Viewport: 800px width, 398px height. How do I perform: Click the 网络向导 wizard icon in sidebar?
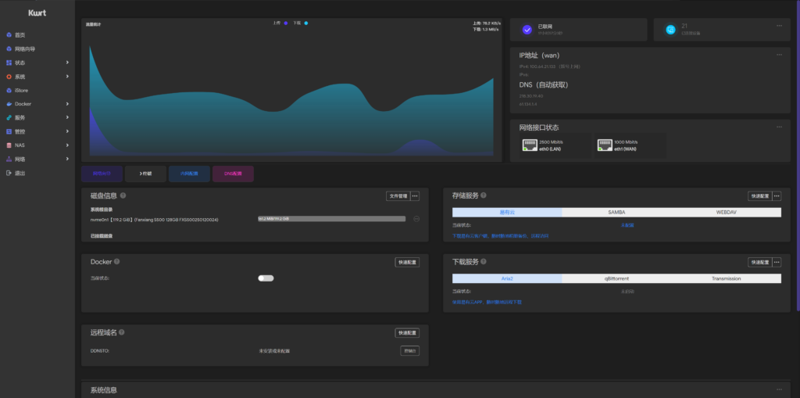[x=9, y=49]
